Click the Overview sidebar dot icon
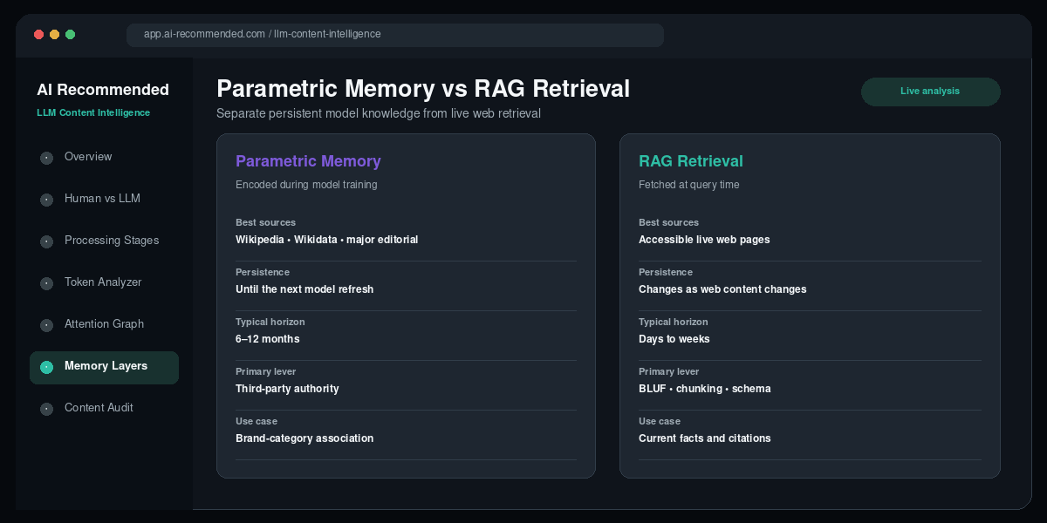1047x523 pixels. pyautogui.click(x=46, y=158)
